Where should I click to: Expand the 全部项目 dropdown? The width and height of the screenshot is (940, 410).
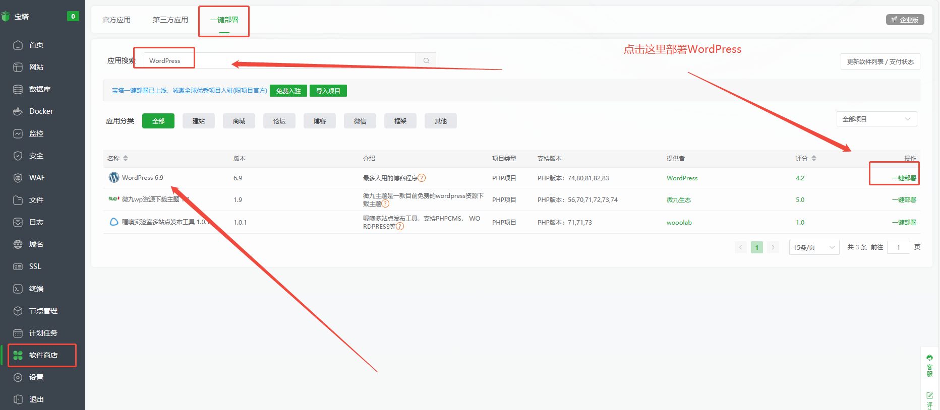pos(876,119)
